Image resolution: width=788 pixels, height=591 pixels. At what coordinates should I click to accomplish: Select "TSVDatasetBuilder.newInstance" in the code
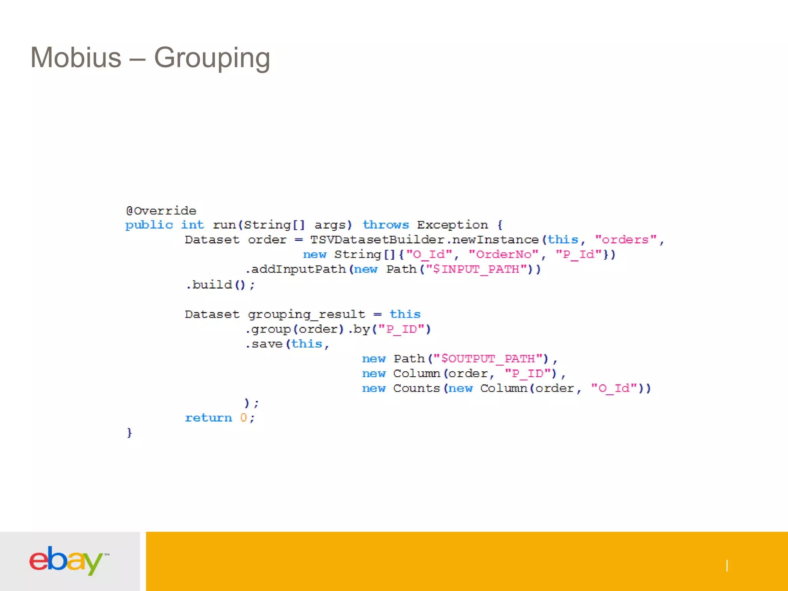(424, 240)
